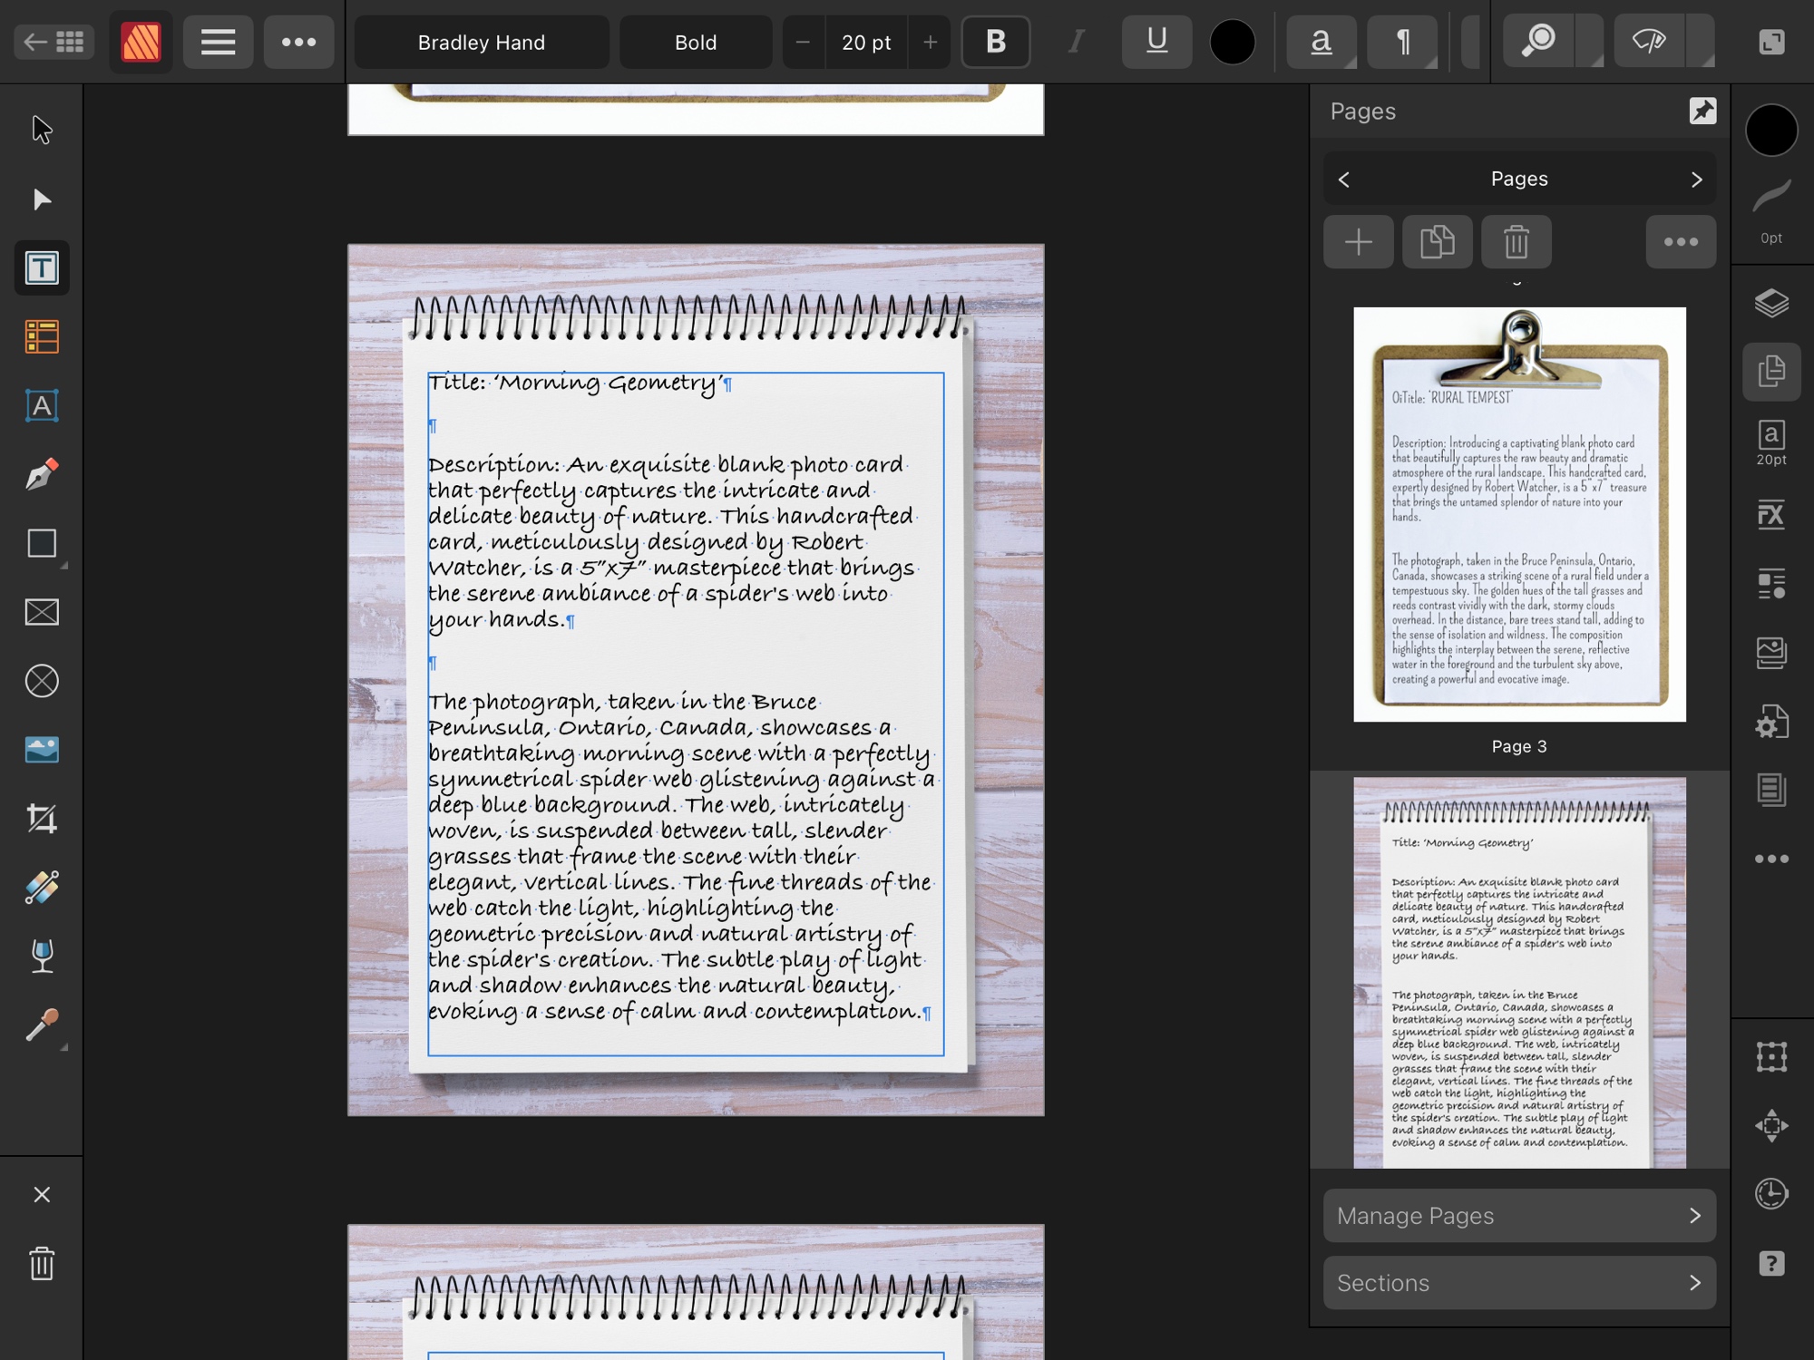Open the Text Wrap studio
The width and height of the screenshot is (1814, 1360).
pyautogui.click(x=1771, y=583)
